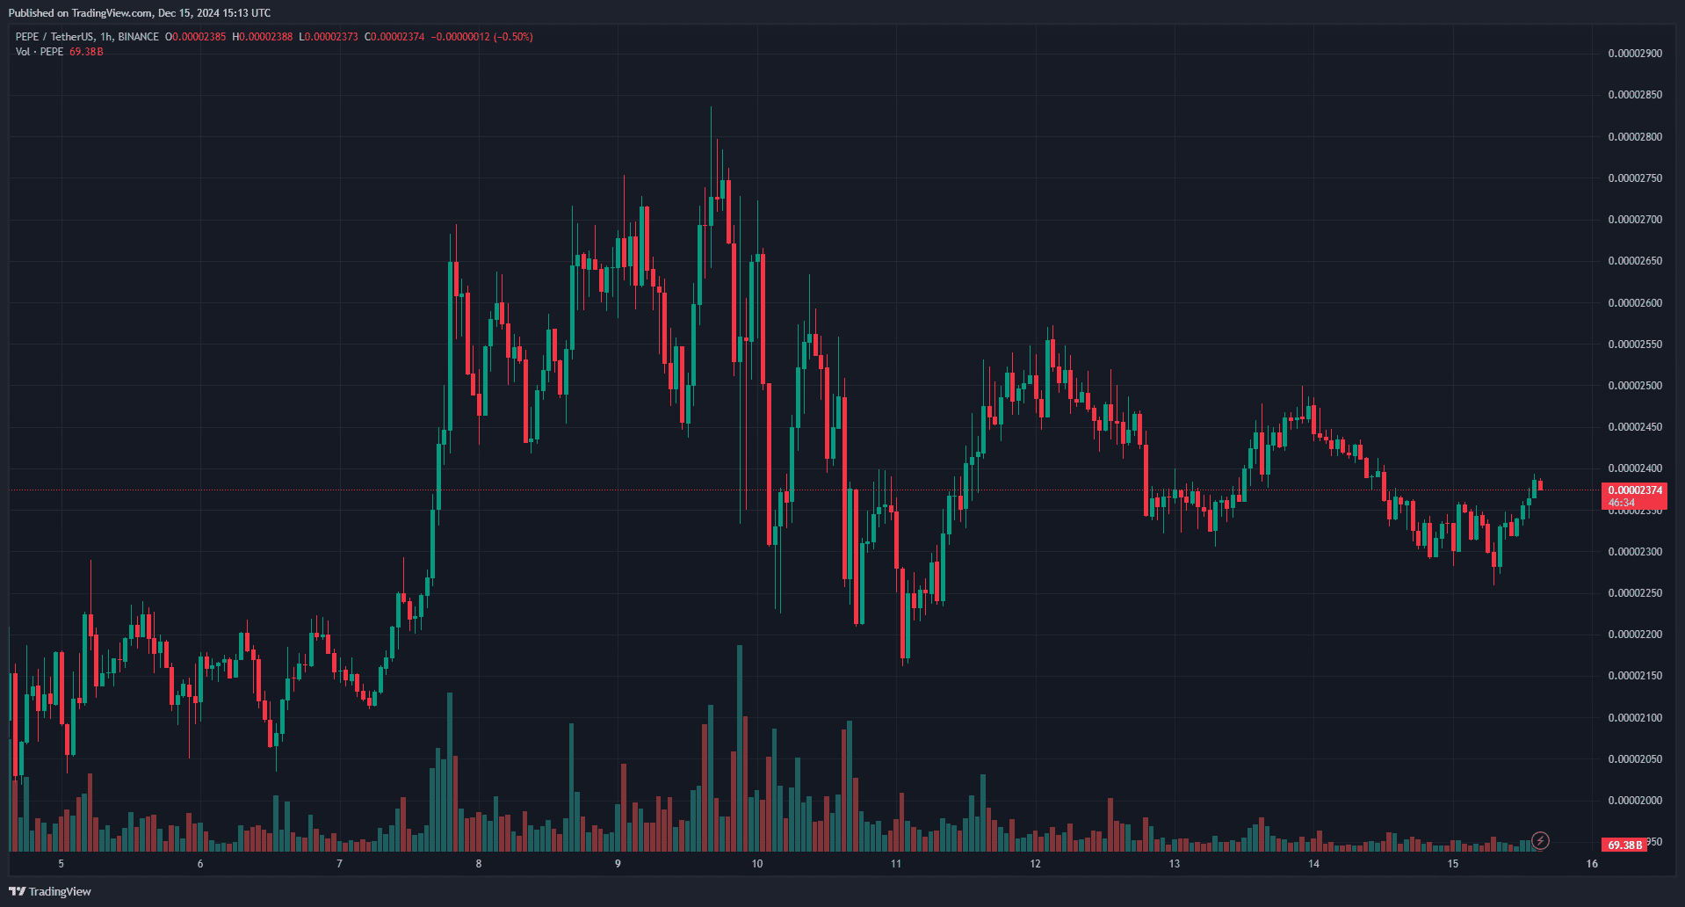
Task: Click date label 7 on time axis
Action: (x=340, y=864)
